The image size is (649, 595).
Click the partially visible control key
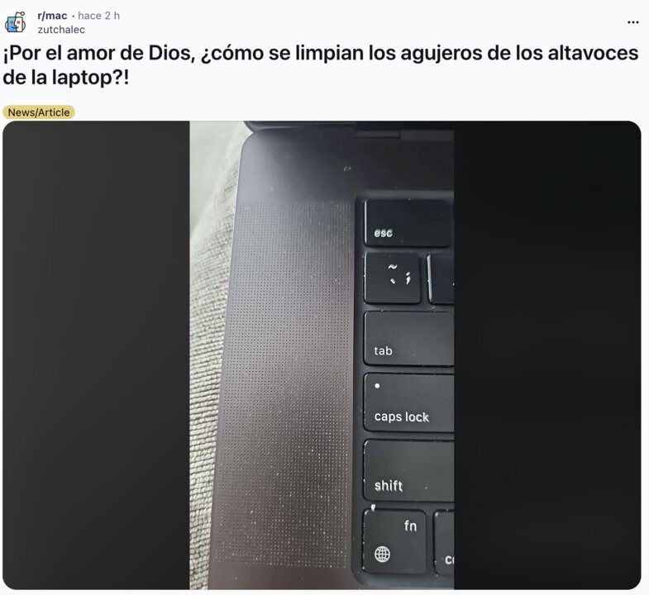[x=444, y=543]
